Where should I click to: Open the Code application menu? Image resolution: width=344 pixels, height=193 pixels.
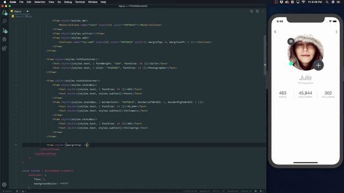(x=13, y=2)
